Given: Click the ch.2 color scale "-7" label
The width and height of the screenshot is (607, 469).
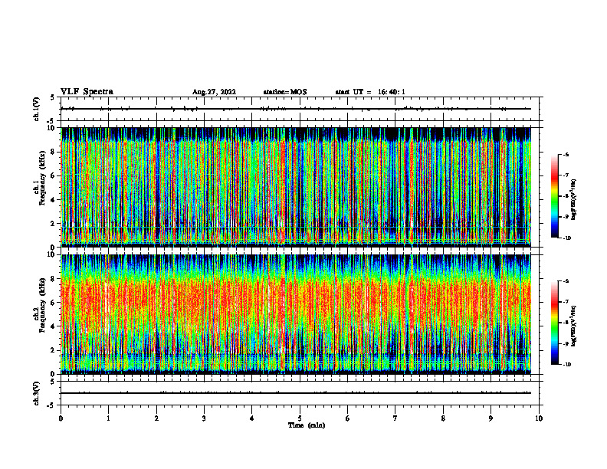Looking at the screenshot, I should 566,302.
